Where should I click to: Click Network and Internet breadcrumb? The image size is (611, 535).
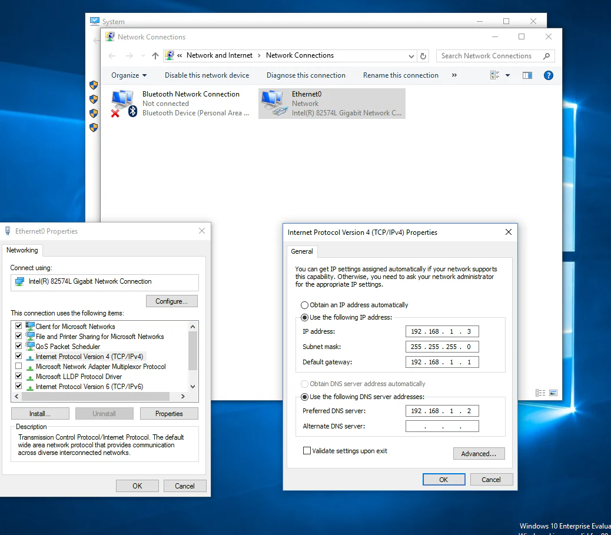(x=220, y=55)
